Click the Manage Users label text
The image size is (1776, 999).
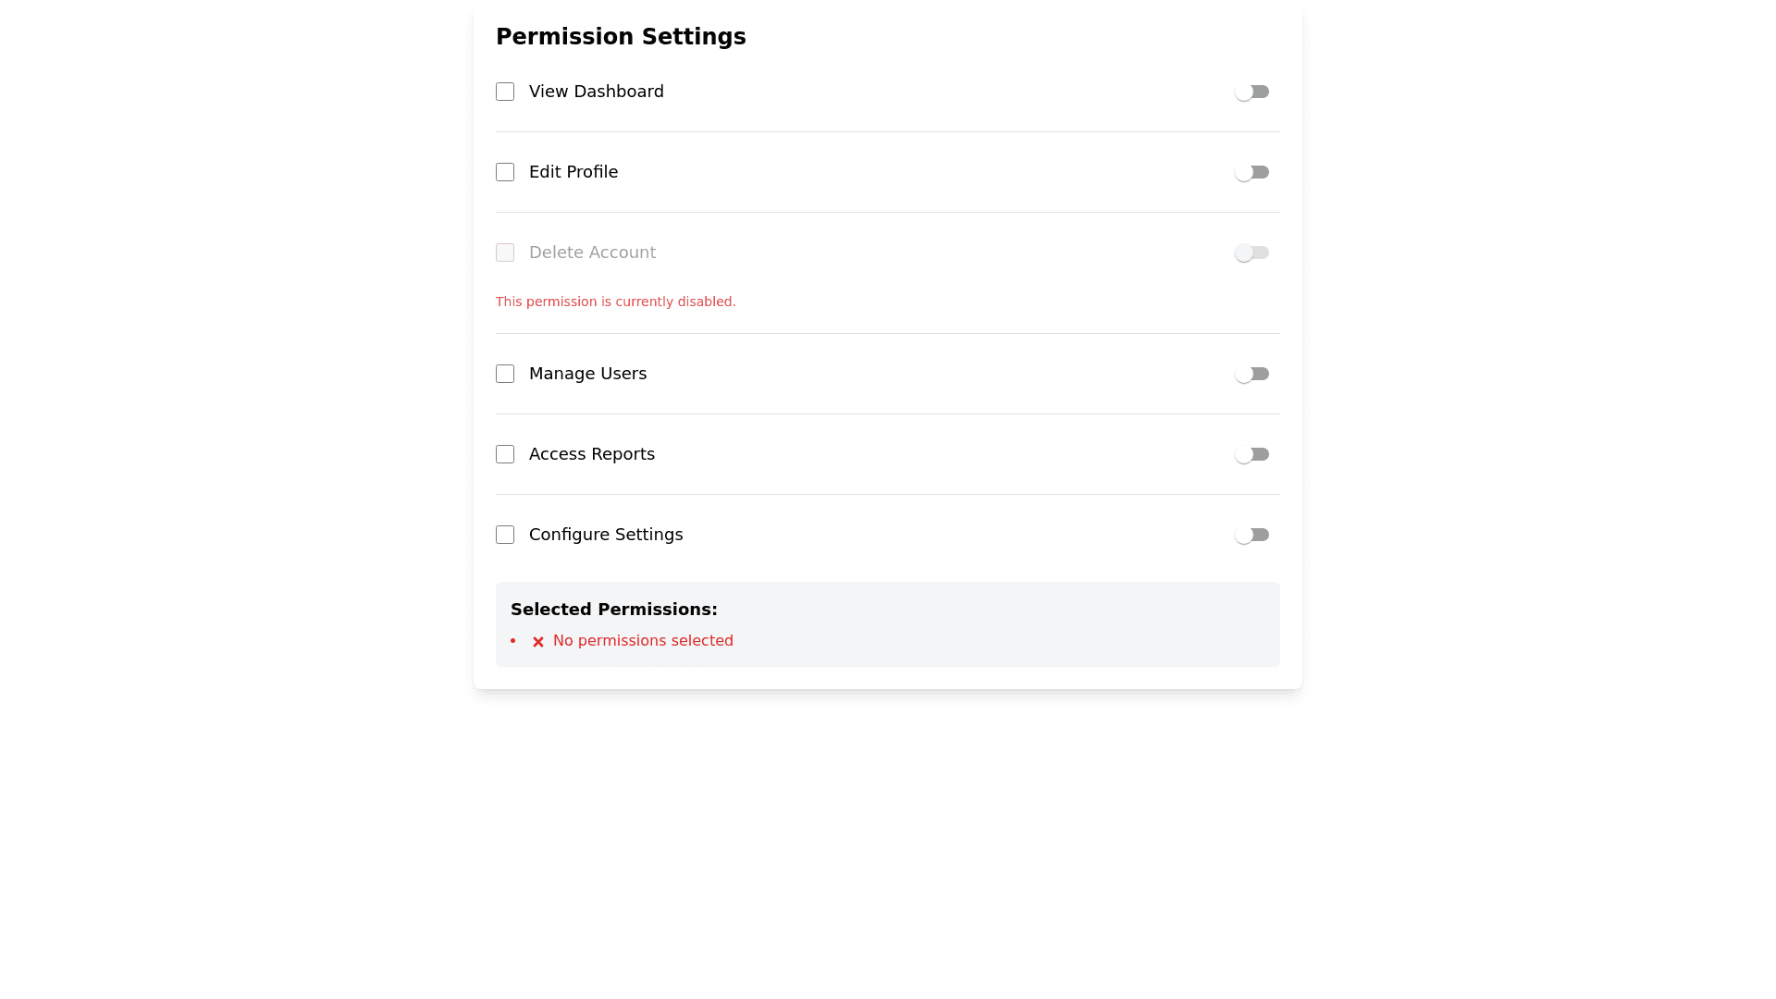587,374
